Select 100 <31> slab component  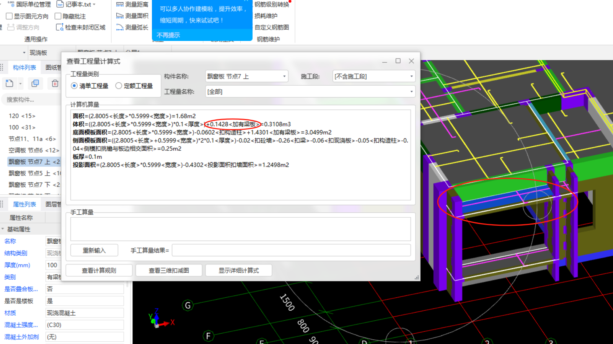point(22,127)
